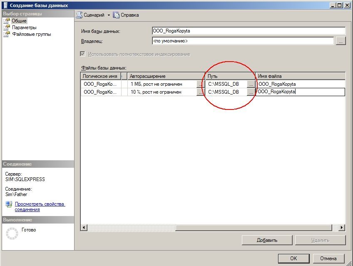Click the second row file name edit field
This screenshot has height=266, width=353.
pyautogui.click(x=300, y=92)
